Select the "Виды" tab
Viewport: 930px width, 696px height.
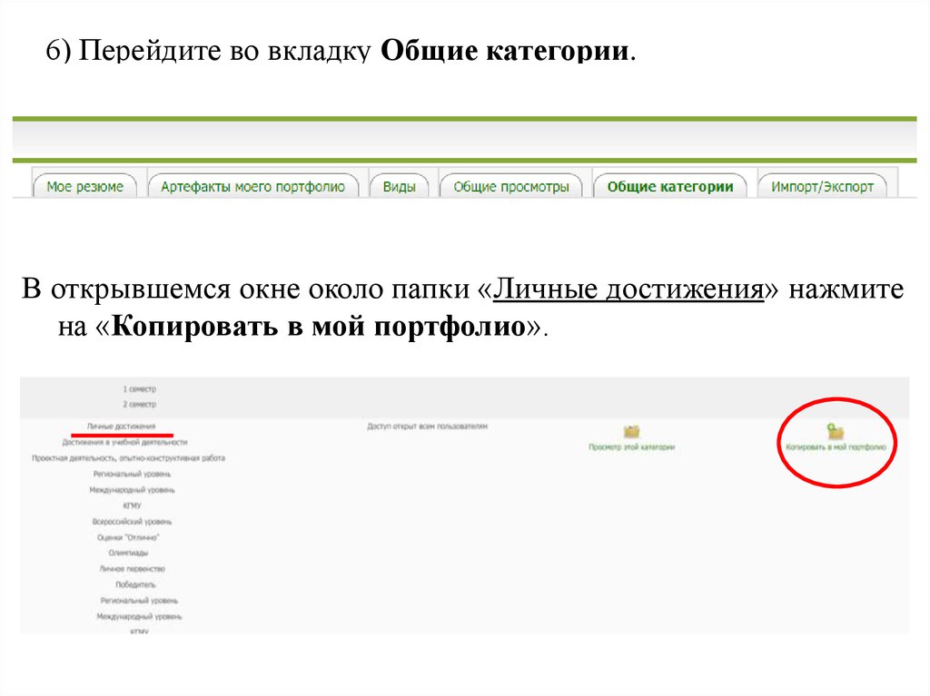399,187
